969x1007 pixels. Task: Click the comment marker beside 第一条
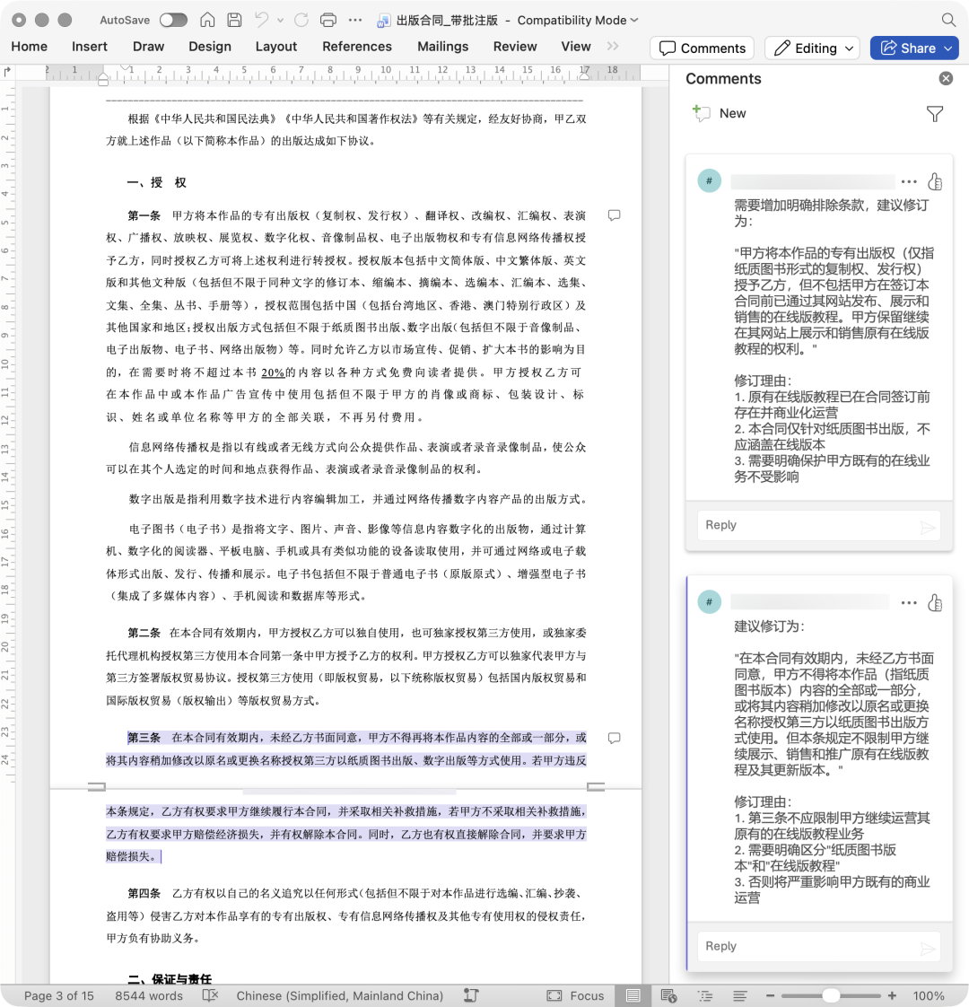[615, 215]
